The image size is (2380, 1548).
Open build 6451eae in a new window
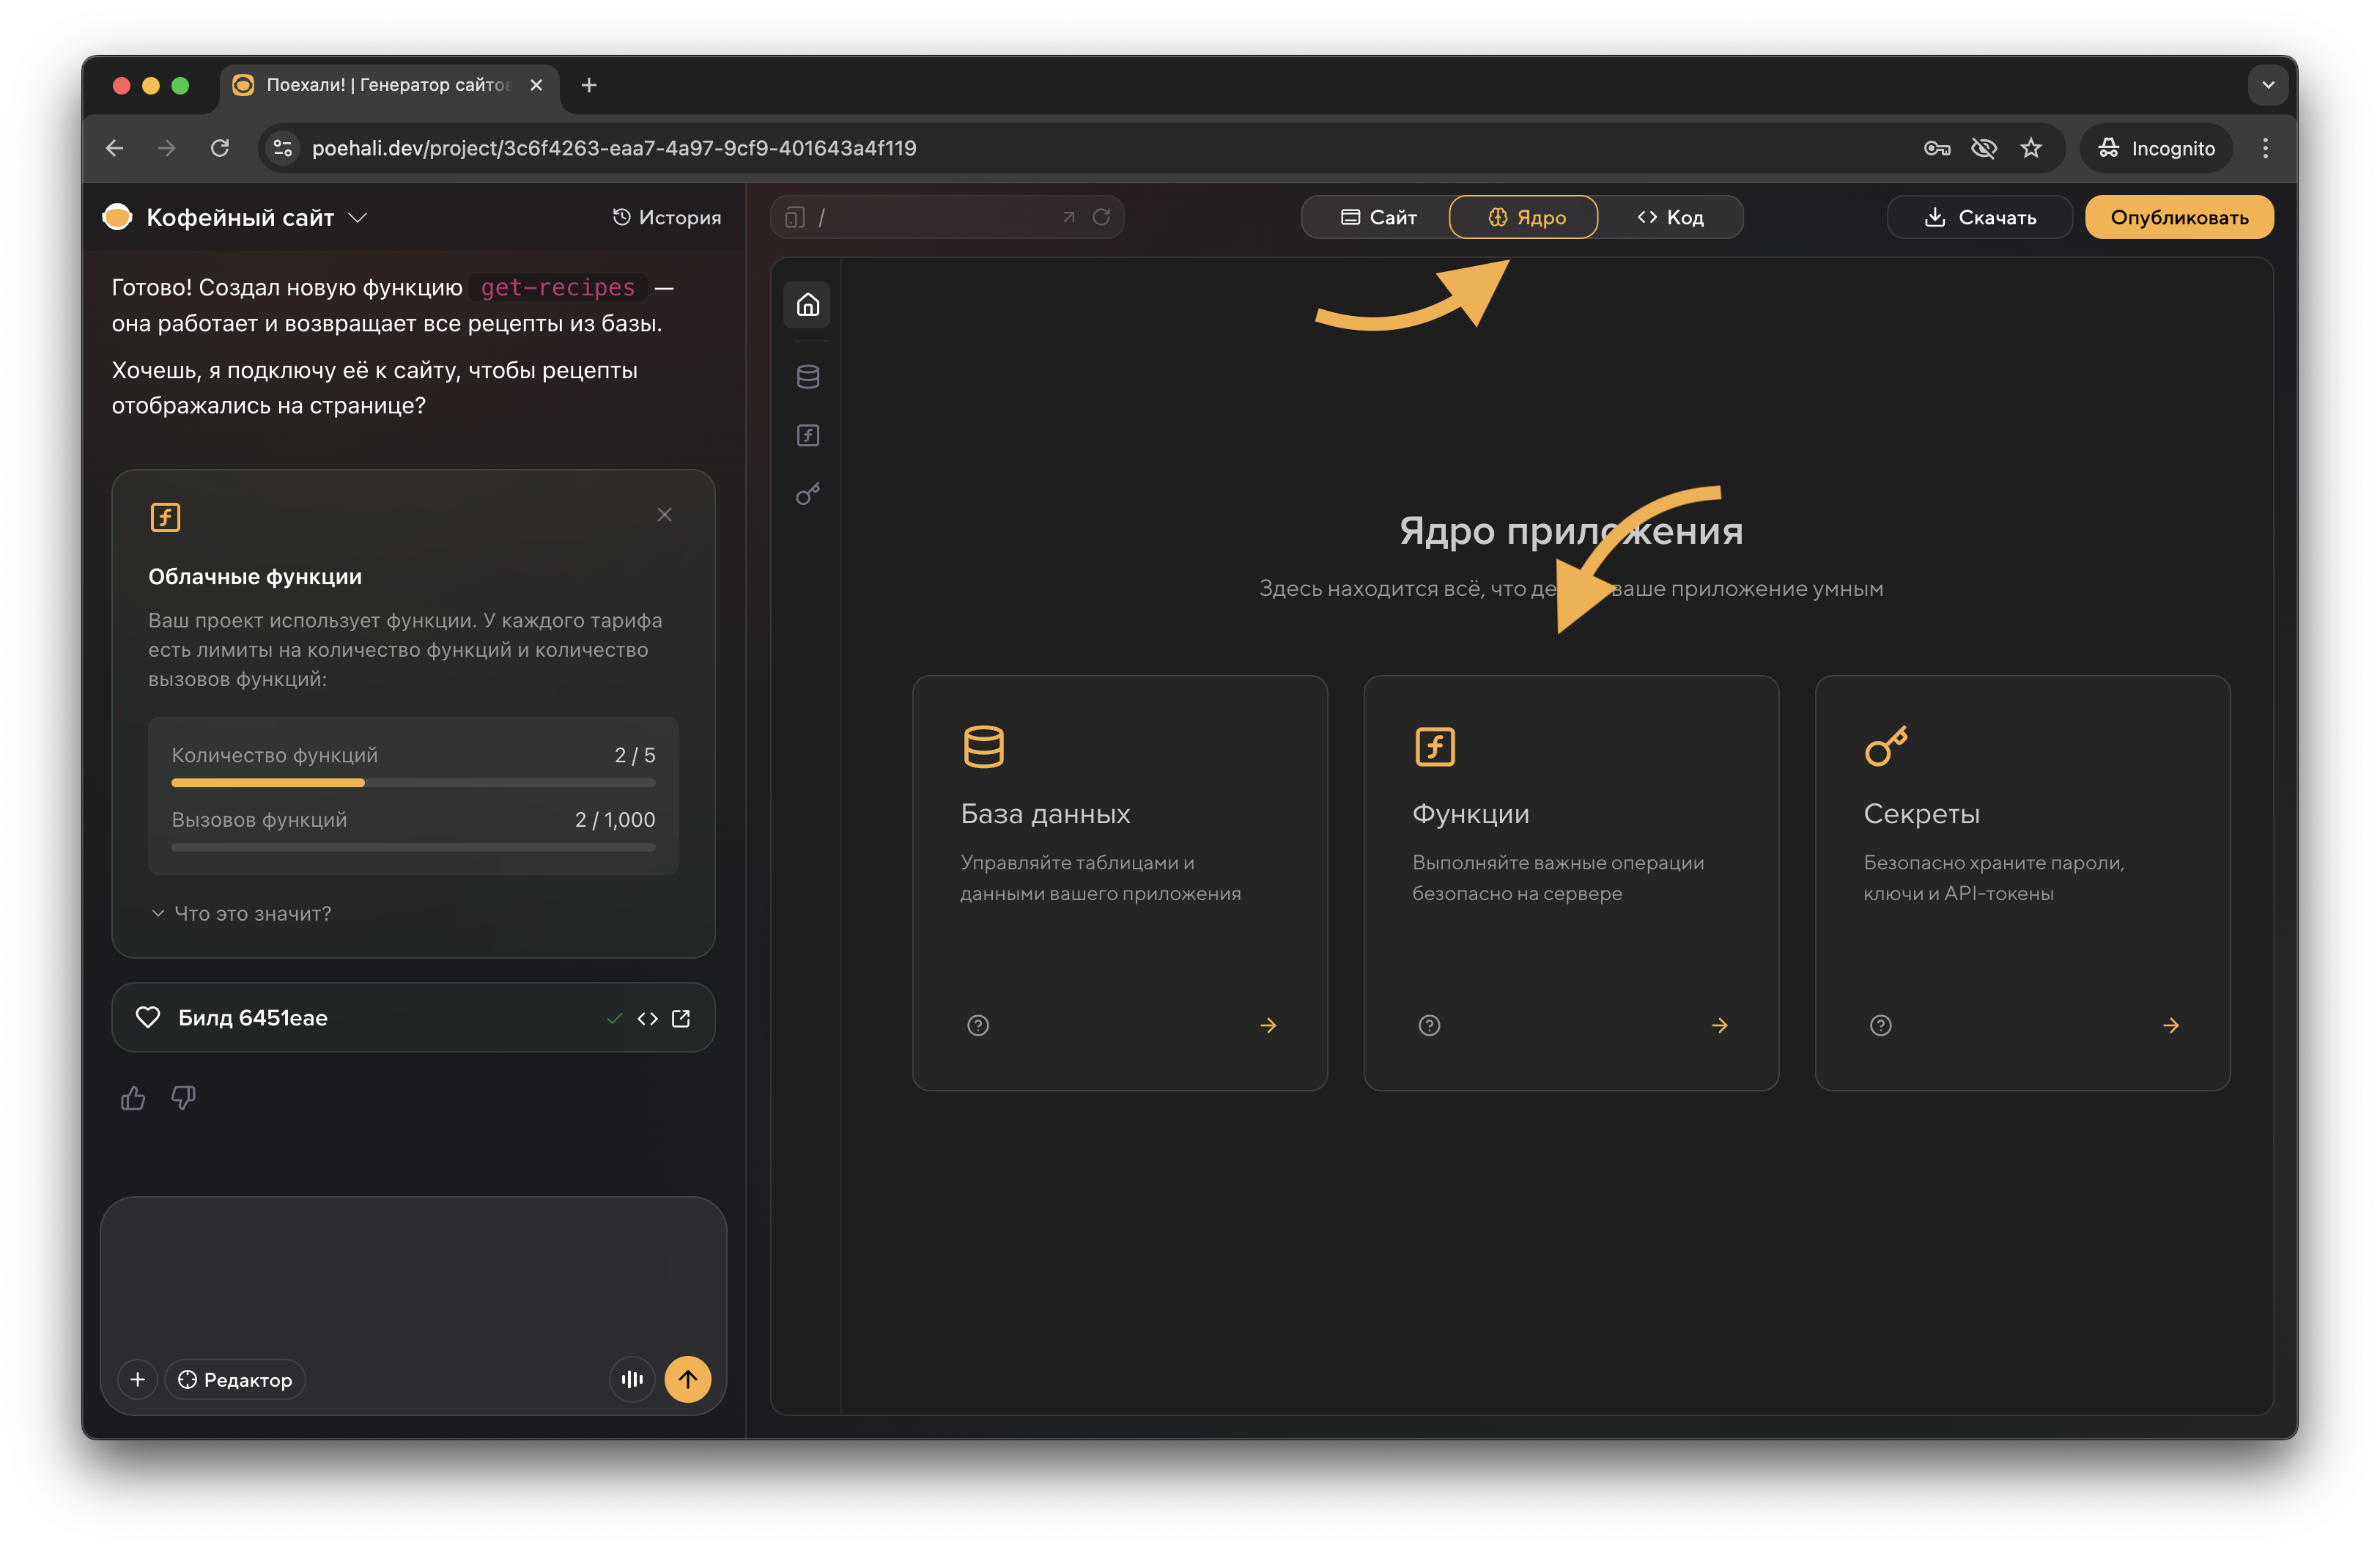click(681, 1018)
